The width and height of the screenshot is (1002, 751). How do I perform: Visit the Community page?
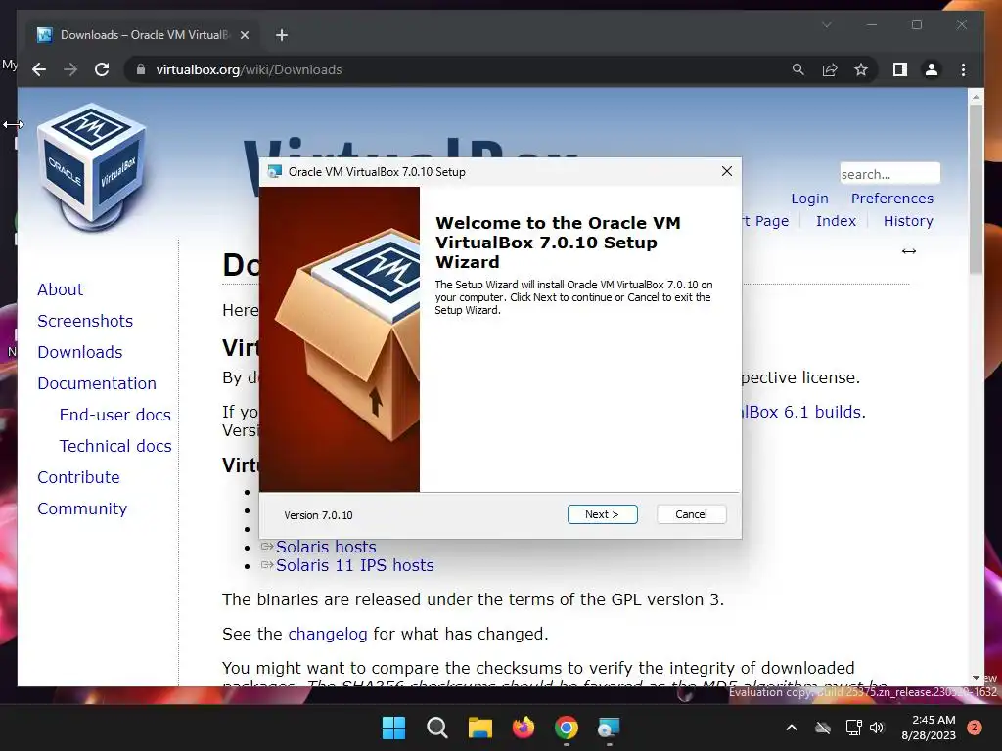pos(82,508)
